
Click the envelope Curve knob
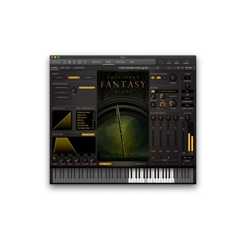tap(55, 160)
